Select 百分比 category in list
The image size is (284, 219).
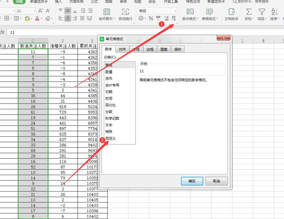[x=120, y=105]
